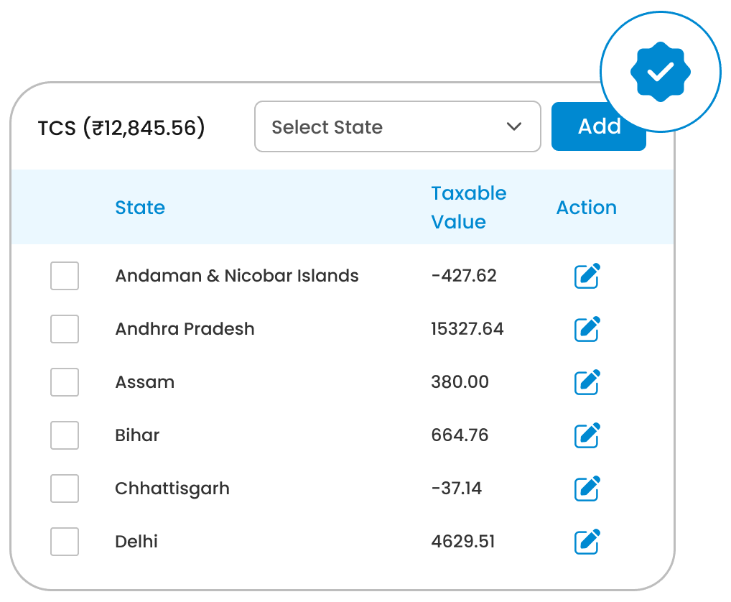Click the edit icon for Delhi

click(587, 542)
